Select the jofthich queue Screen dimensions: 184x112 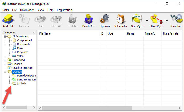[22, 84]
